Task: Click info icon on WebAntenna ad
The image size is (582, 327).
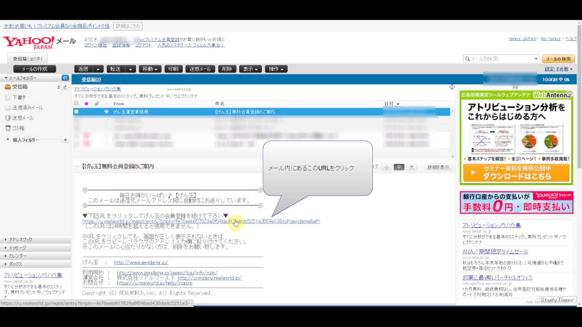Action: coord(570,93)
